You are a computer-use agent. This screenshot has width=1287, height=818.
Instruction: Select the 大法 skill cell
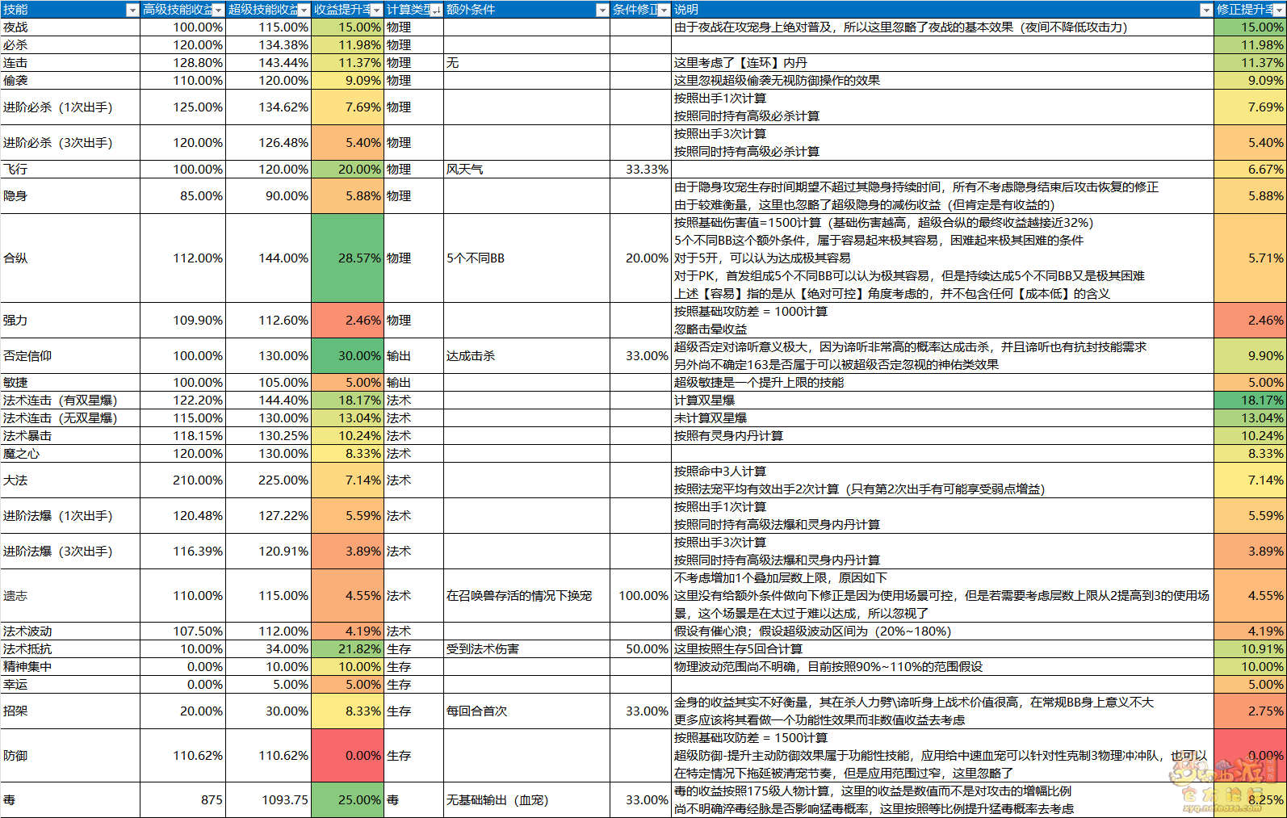click(70, 480)
